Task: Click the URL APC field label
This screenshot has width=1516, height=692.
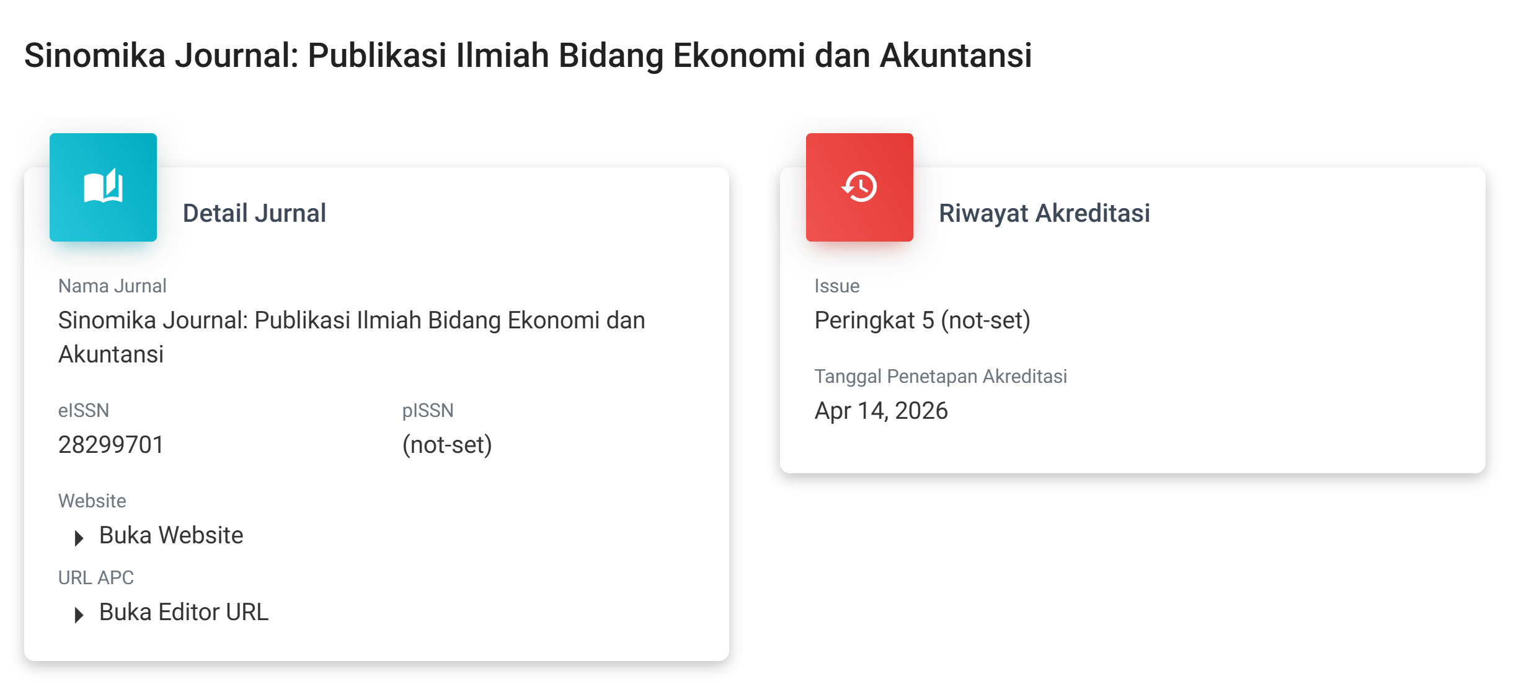Action: coord(96,577)
